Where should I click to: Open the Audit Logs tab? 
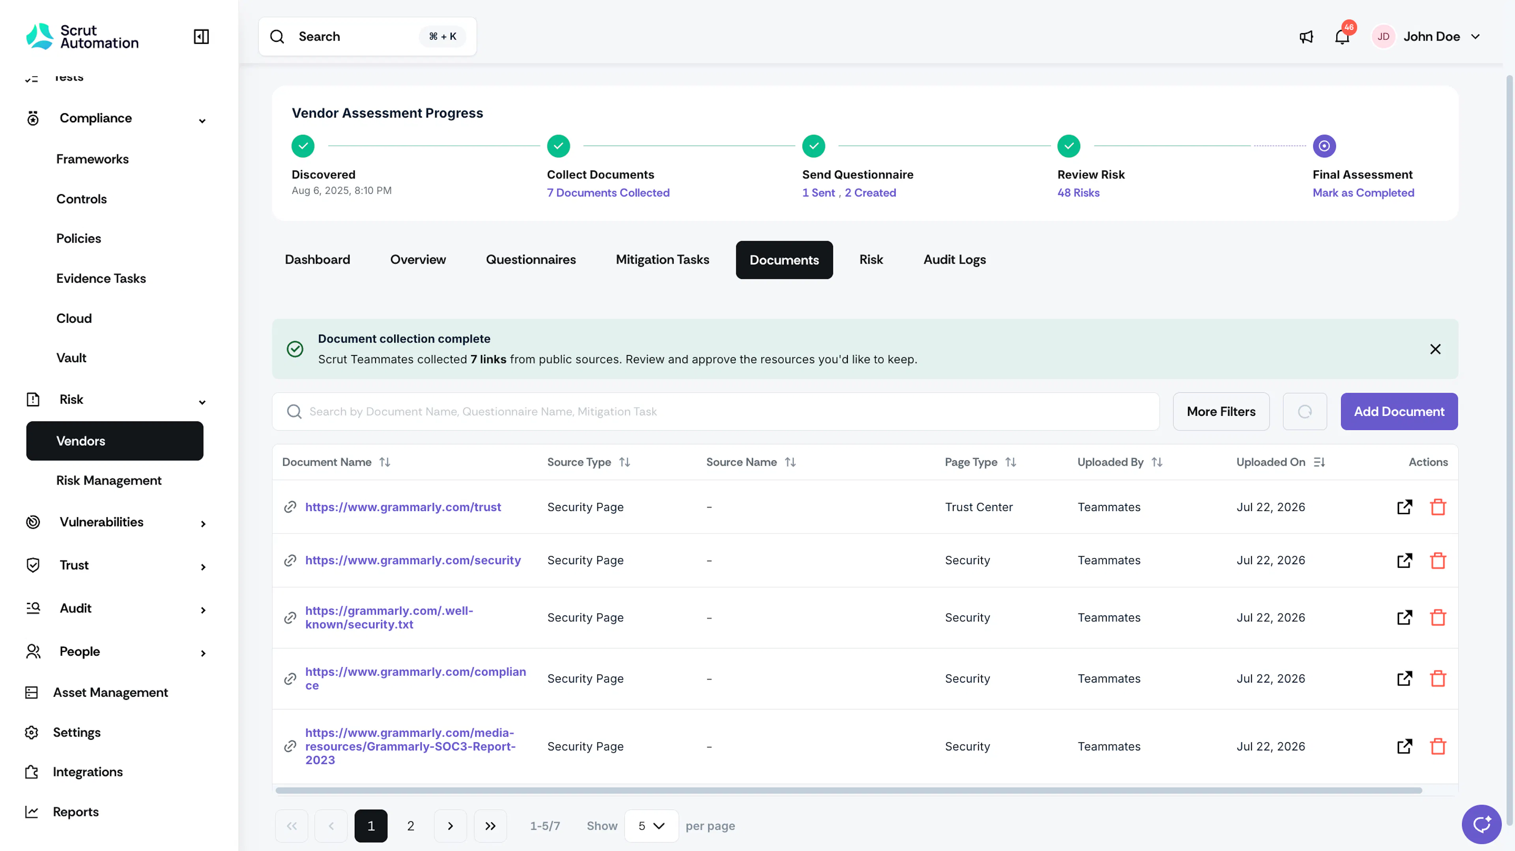pyautogui.click(x=954, y=260)
